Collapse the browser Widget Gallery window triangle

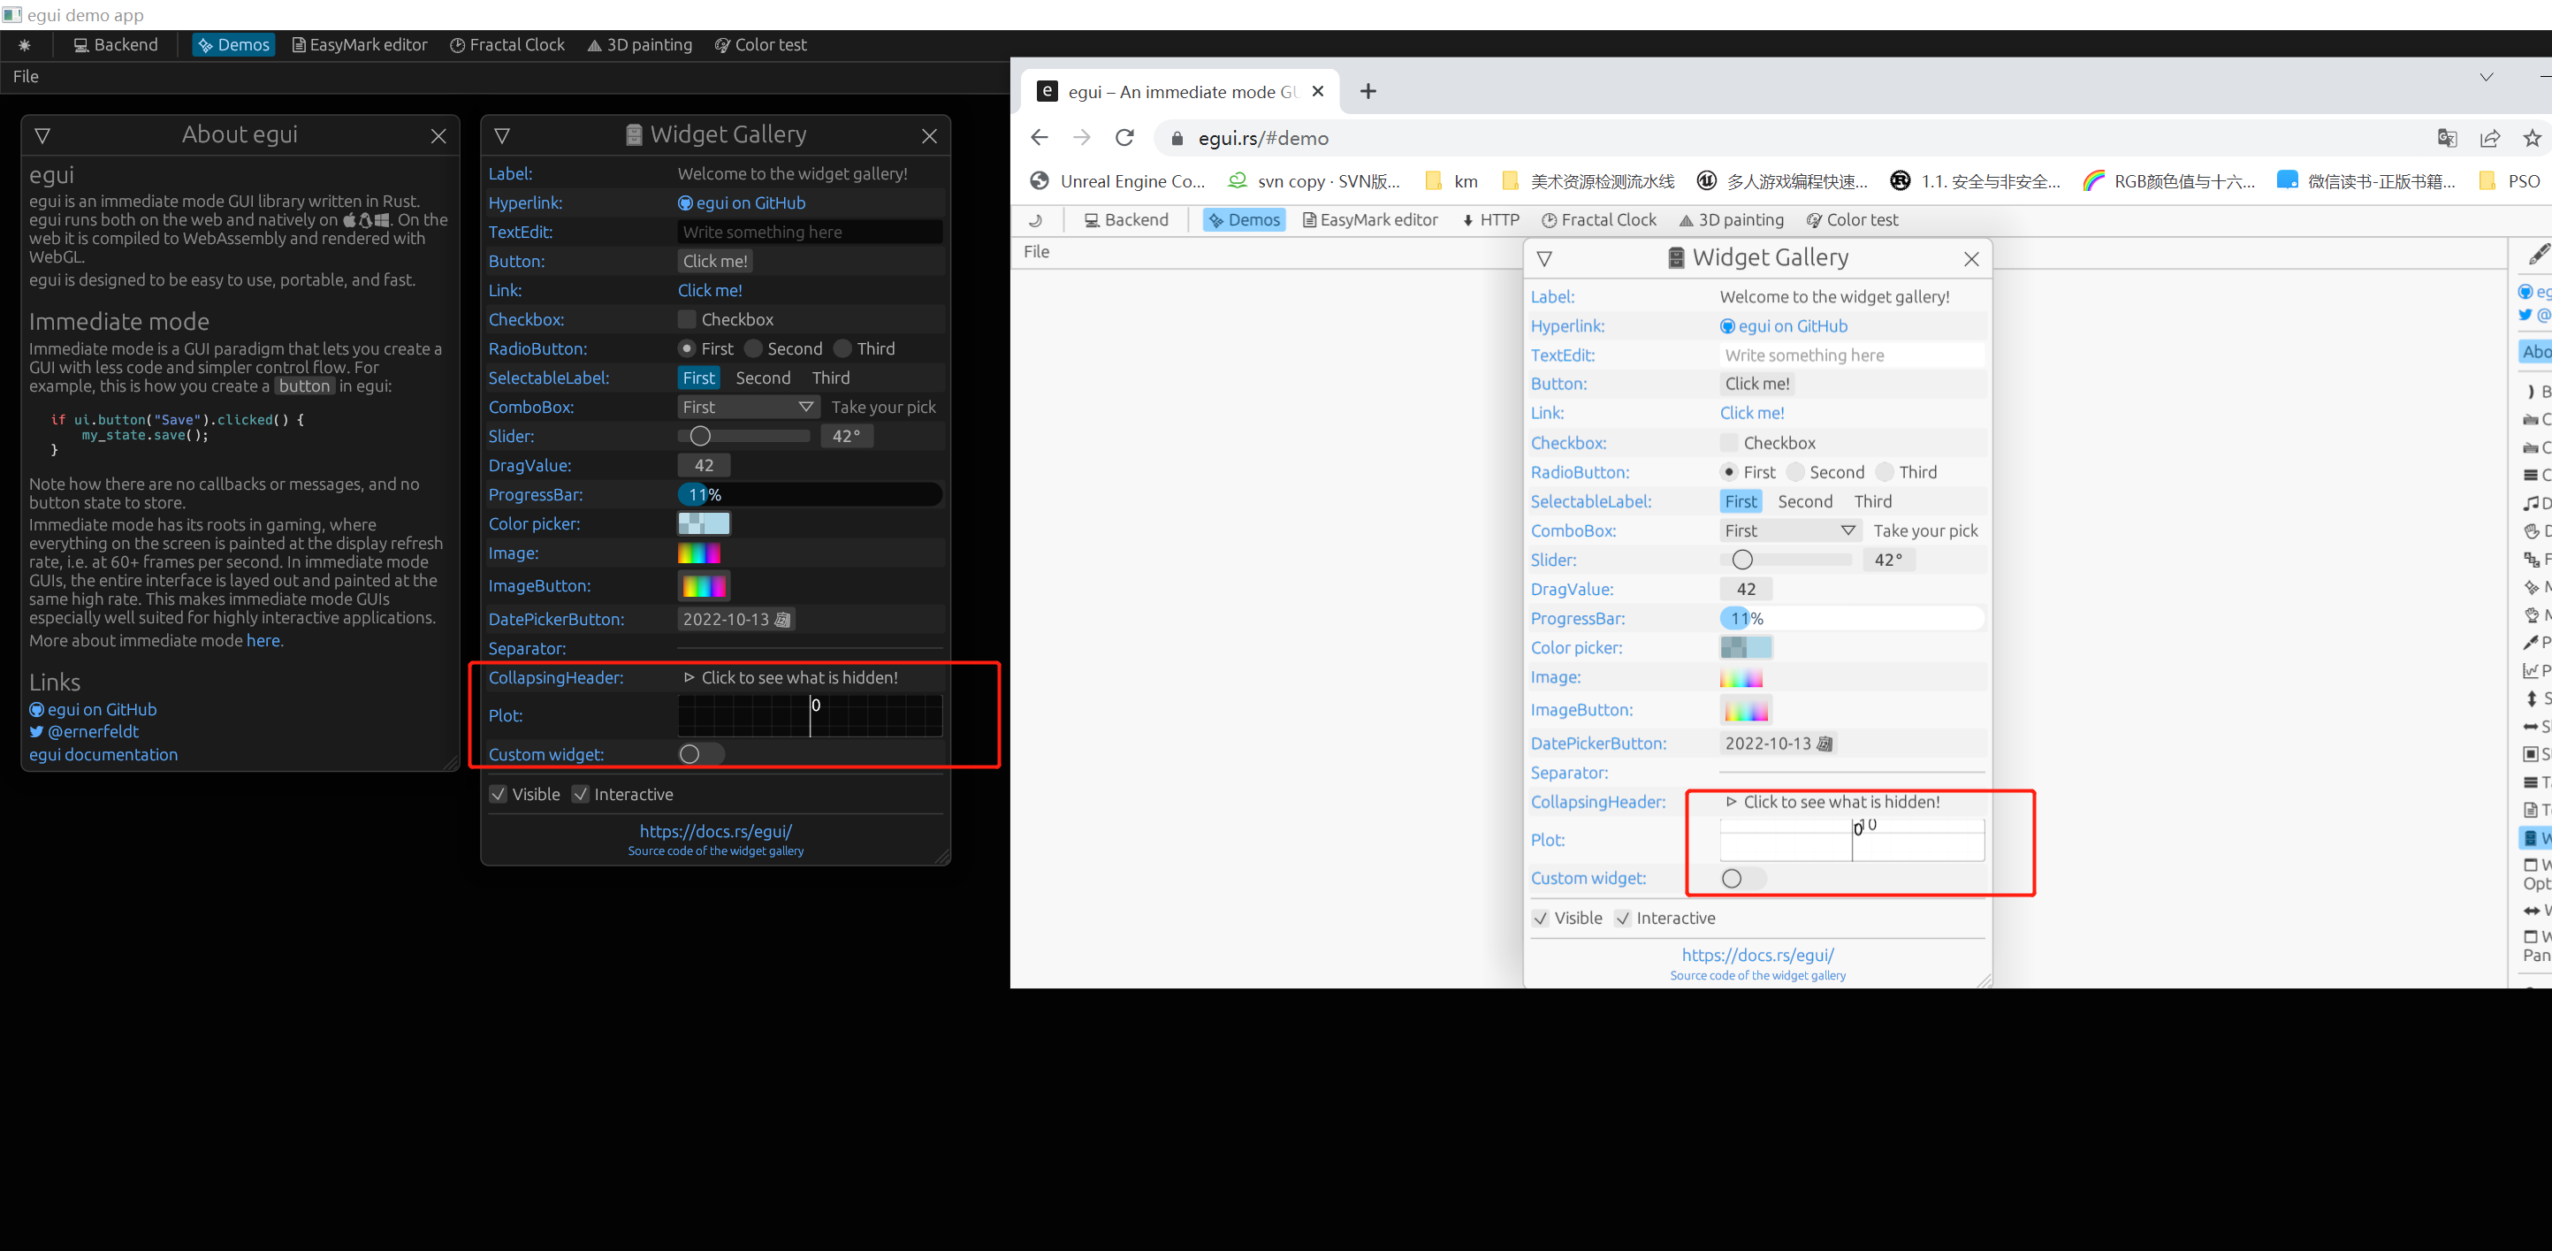coord(1544,258)
